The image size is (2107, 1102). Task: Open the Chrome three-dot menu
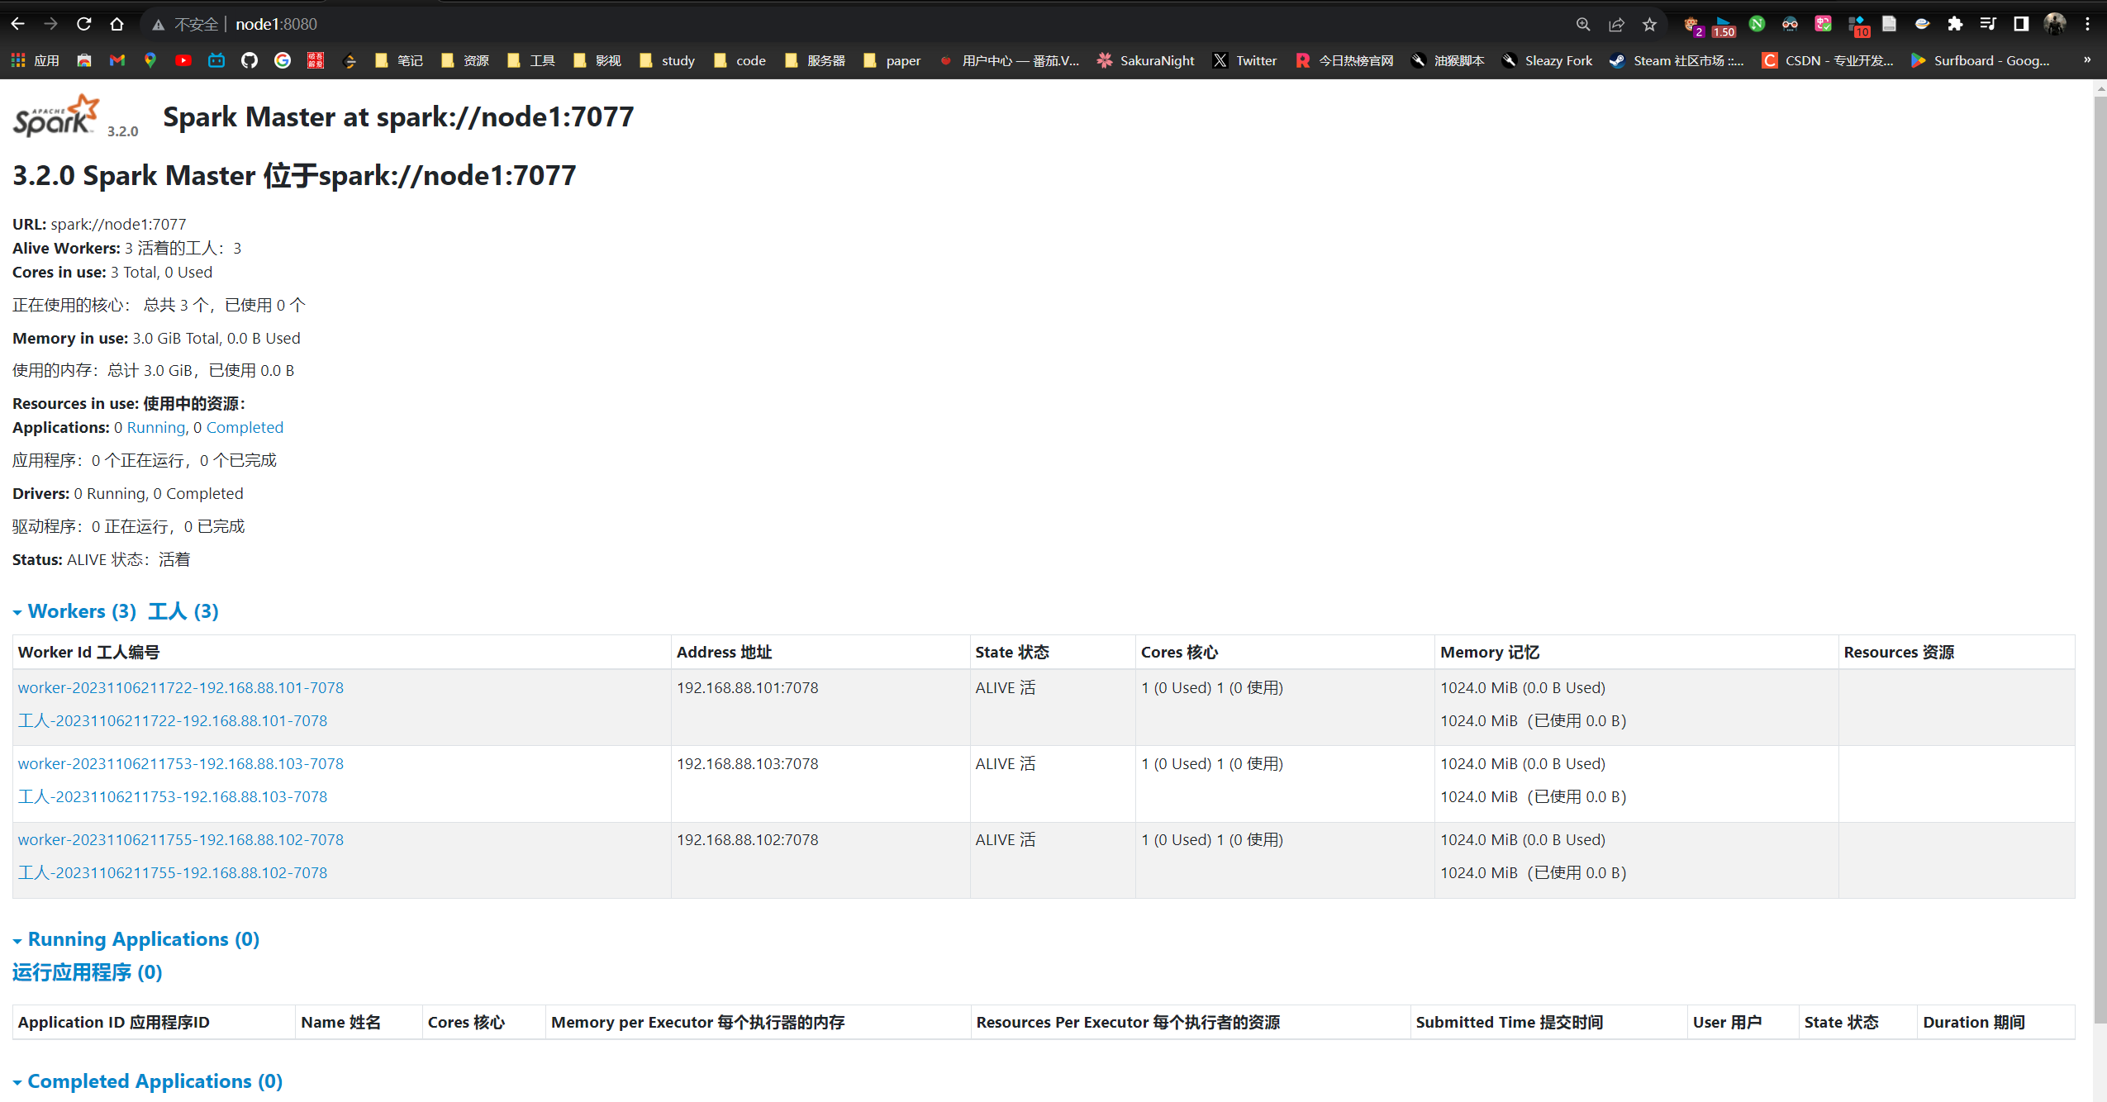click(x=2087, y=24)
